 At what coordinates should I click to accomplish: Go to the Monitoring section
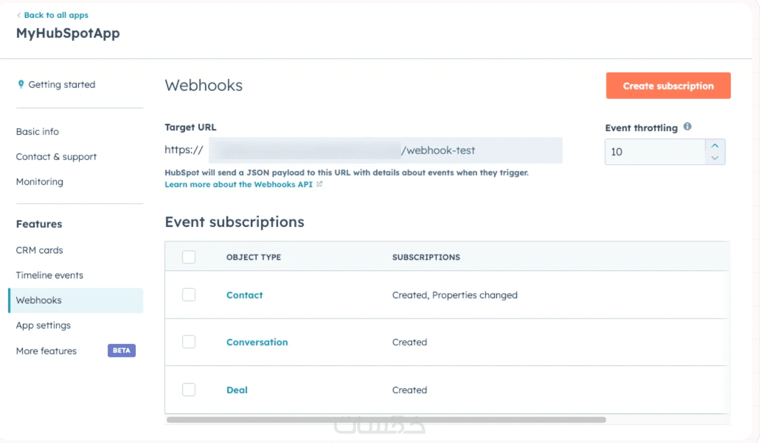pos(40,182)
